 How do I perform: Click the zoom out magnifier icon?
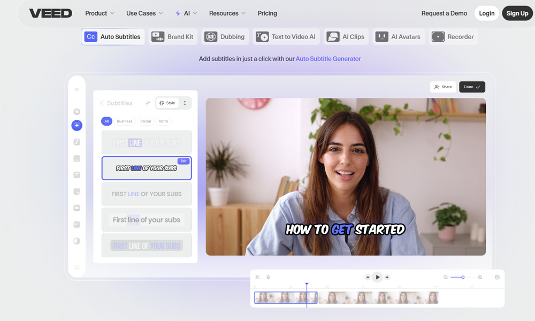click(446, 277)
